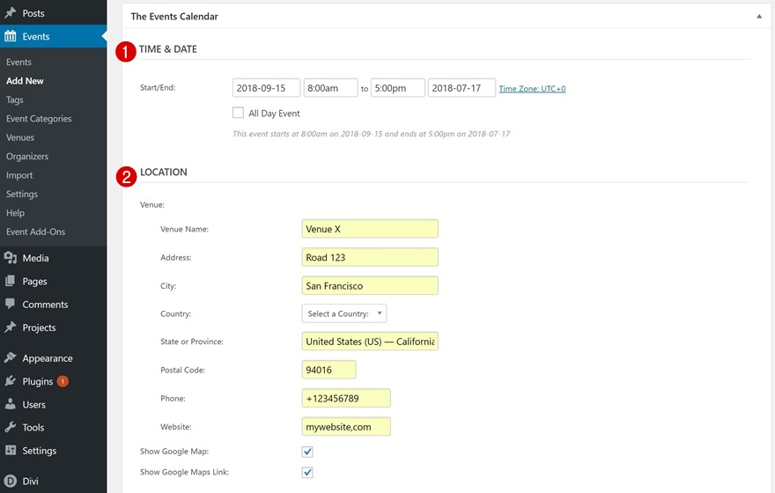Open Media via its sidebar icon
This screenshot has height=493, width=775.
pyautogui.click(x=11, y=258)
